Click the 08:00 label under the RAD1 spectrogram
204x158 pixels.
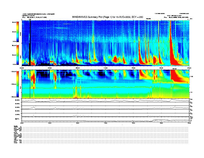pos(78,68)
